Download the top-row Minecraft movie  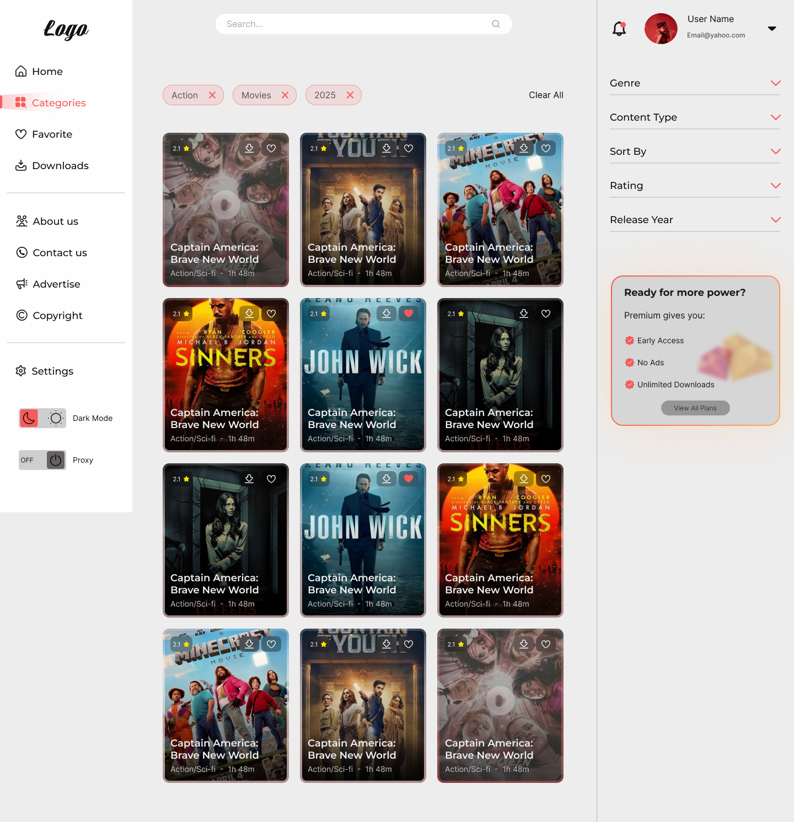pyautogui.click(x=524, y=148)
